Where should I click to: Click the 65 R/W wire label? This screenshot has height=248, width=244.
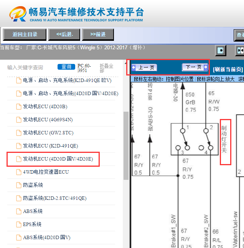click(x=214, y=101)
